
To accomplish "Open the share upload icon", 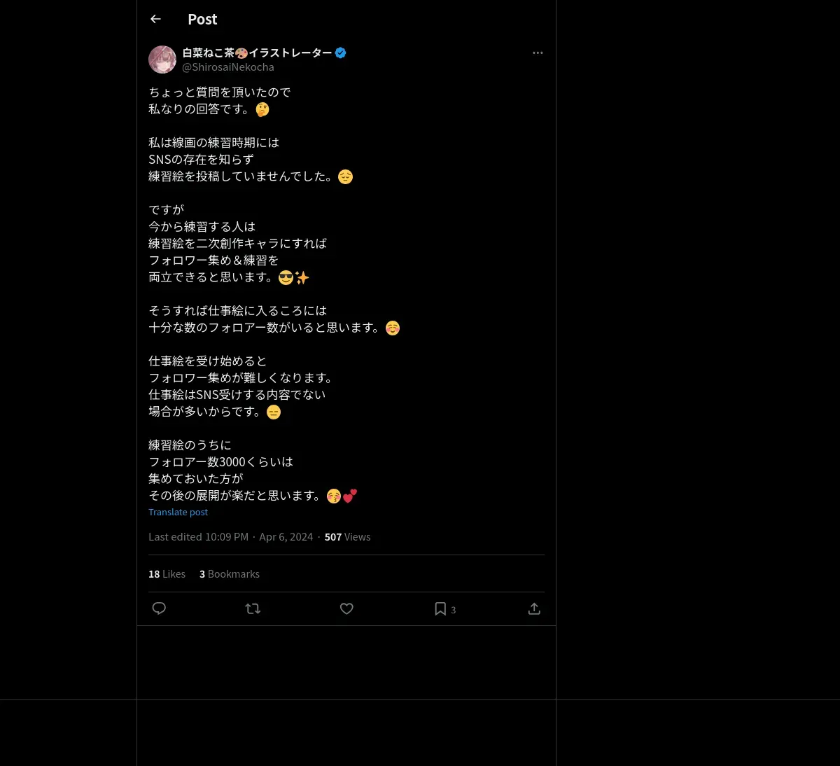I will click(534, 608).
